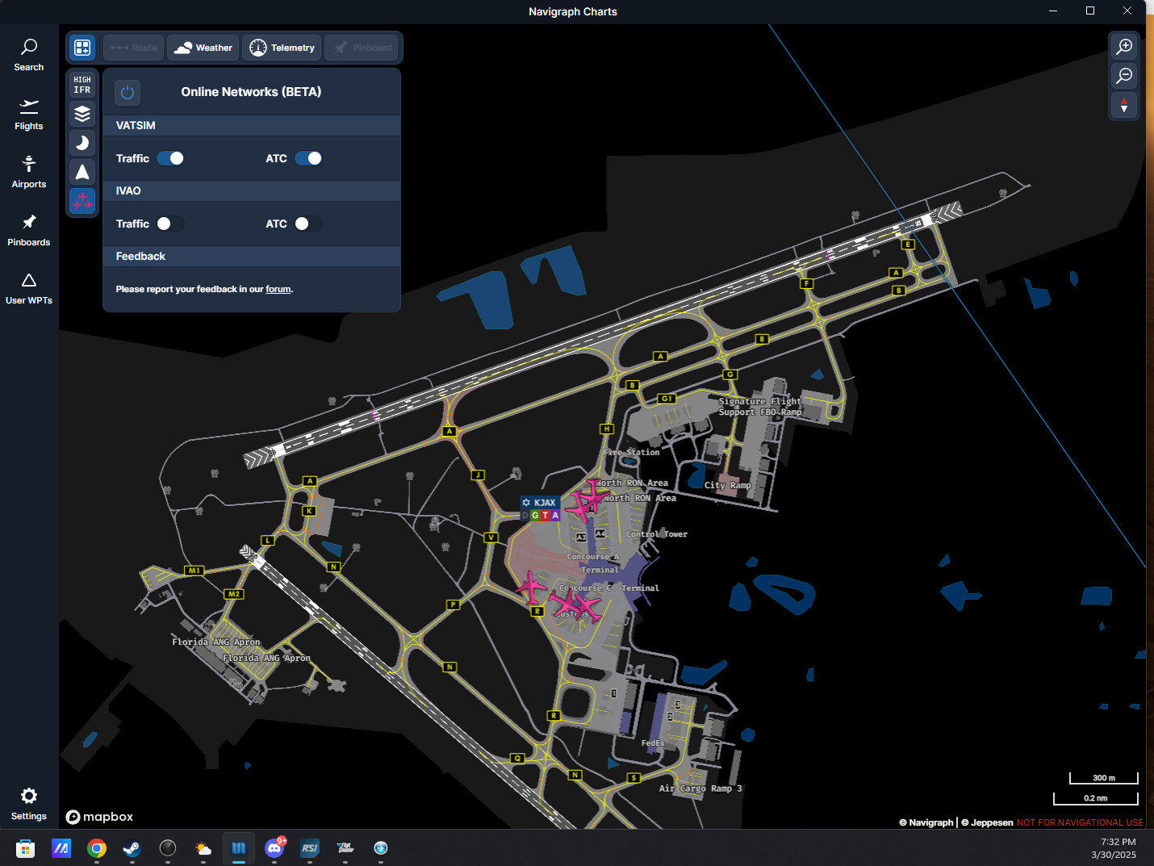Click the Online Networks pink planes icon
The width and height of the screenshot is (1154, 866).
click(x=82, y=201)
